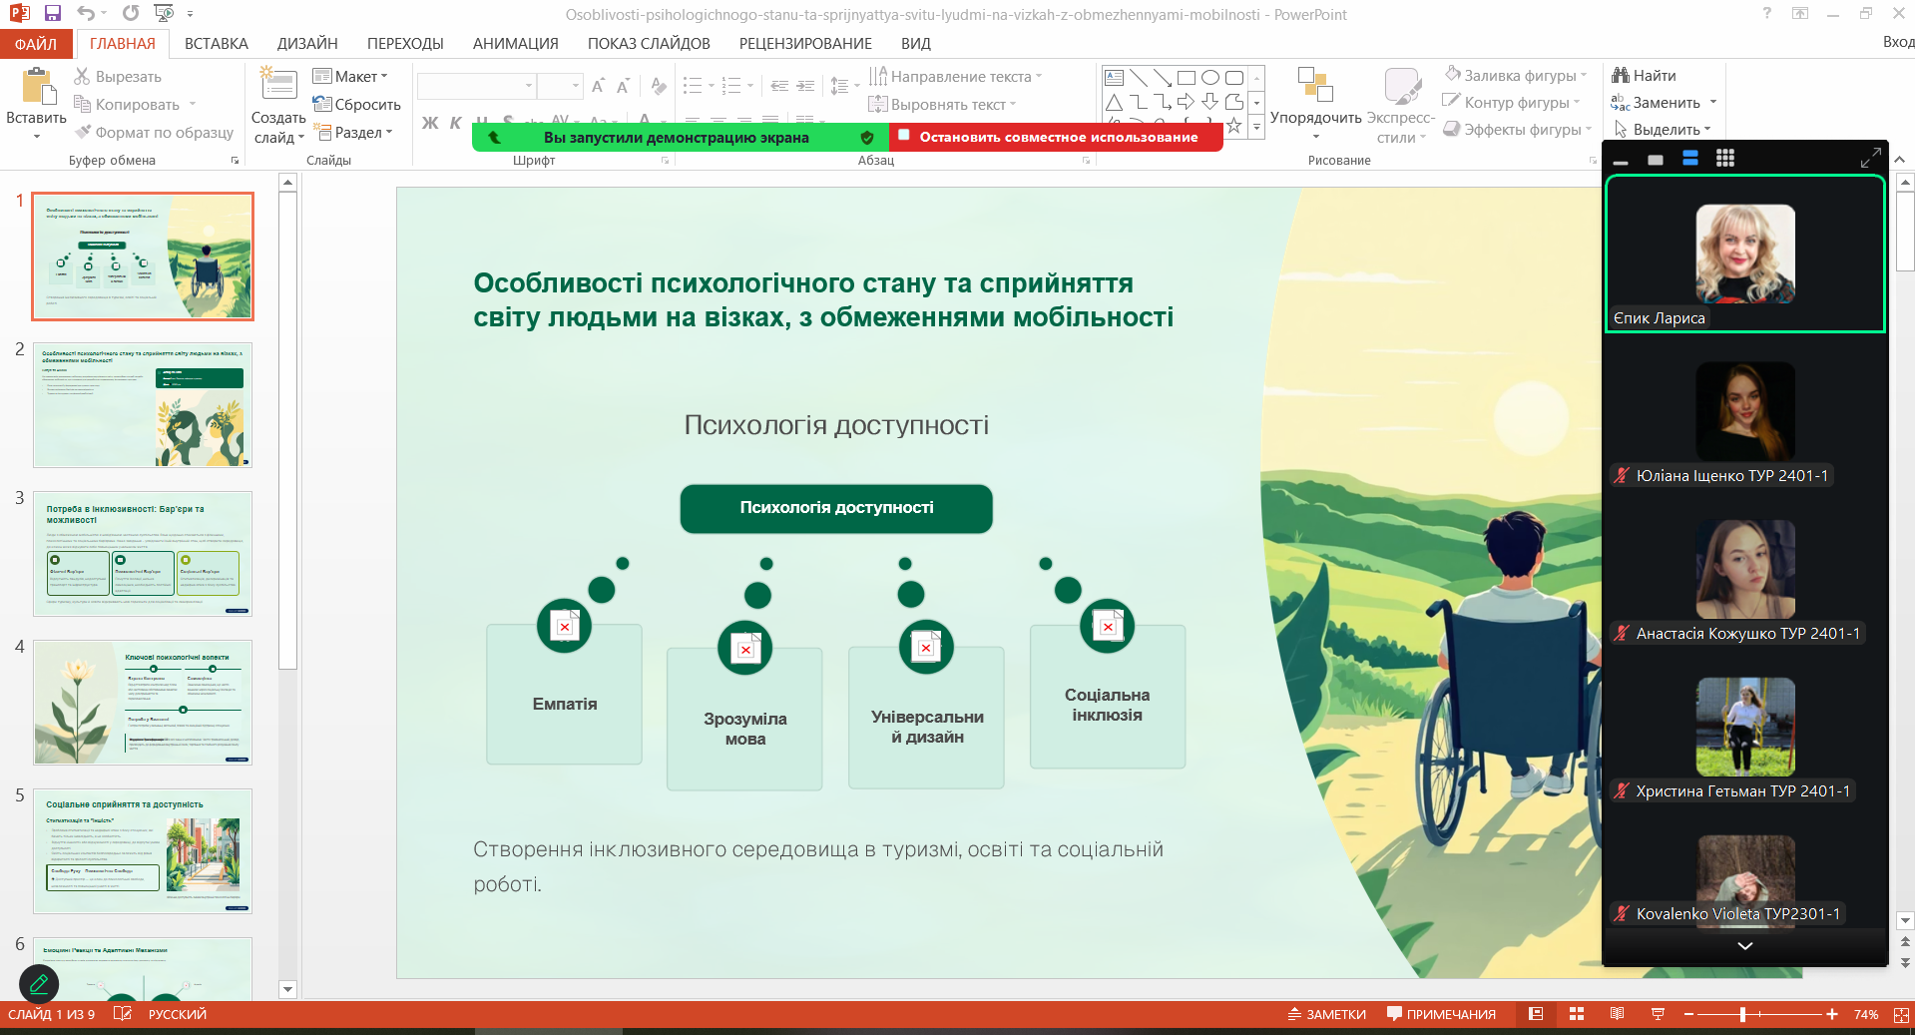Start slideshow from the status bar icon
This screenshot has height=1035, width=1915.
[1658, 1014]
